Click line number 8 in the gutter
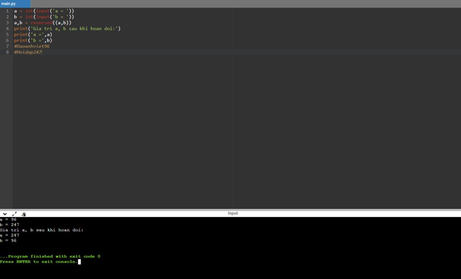 (7, 52)
